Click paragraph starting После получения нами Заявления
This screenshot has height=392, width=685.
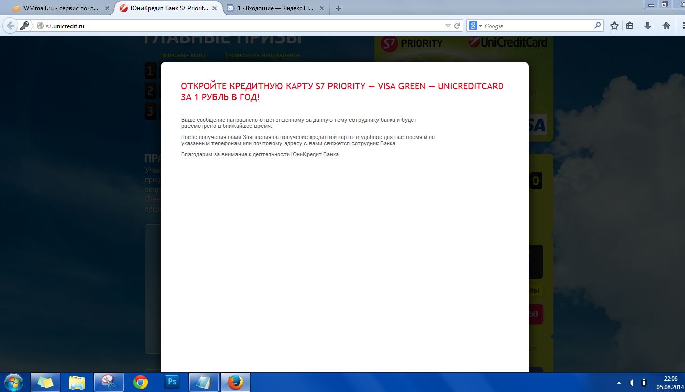[x=308, y=140]
